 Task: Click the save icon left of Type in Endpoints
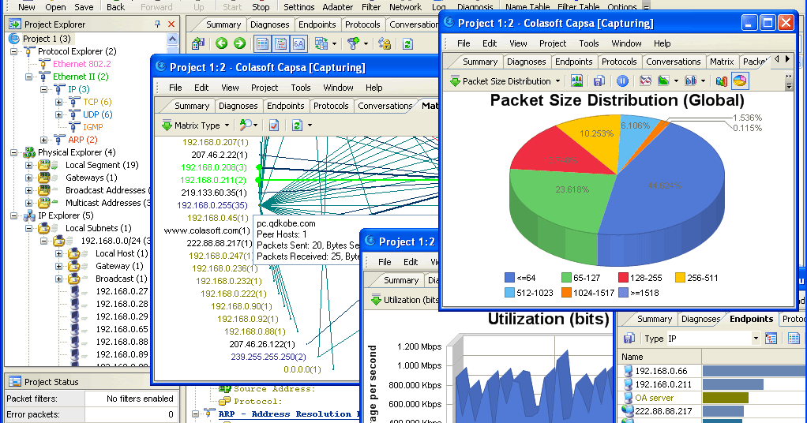[x=629, y=338]
